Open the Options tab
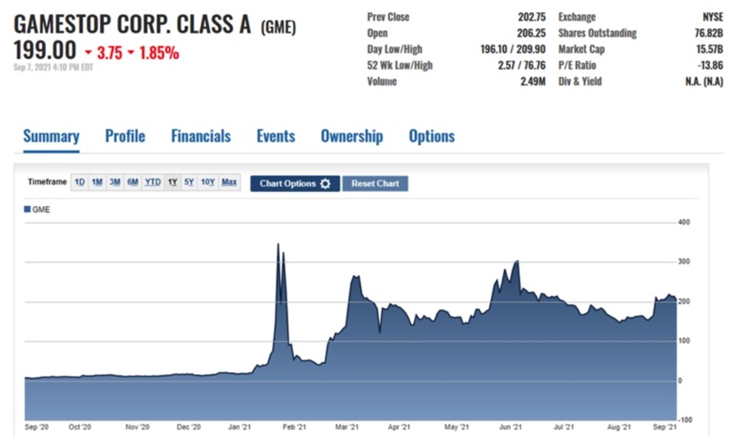The image size is (733, 442). (432, 136)
